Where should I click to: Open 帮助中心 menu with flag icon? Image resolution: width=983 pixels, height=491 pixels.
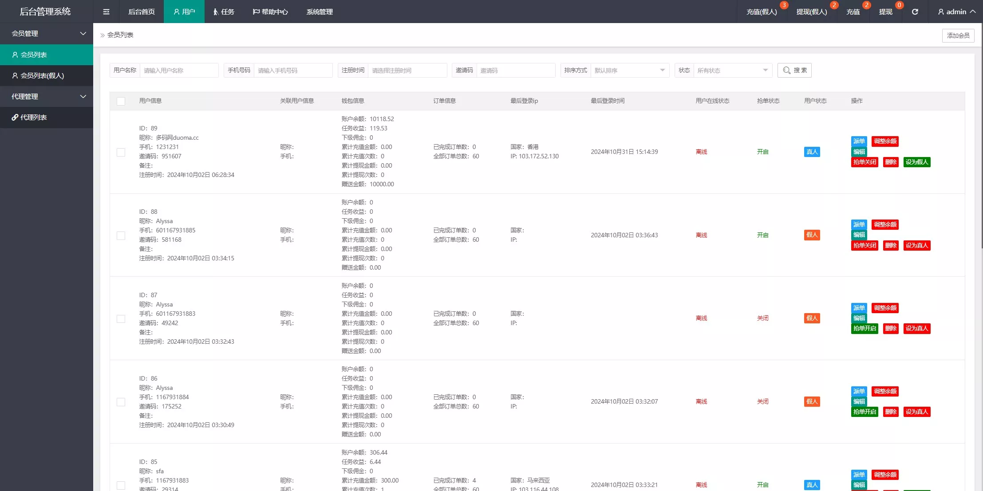pos(270,12)
